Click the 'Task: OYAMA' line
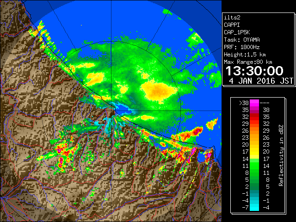Image resolution: width=296 pixels, height=222 pixels. (242, 40)
